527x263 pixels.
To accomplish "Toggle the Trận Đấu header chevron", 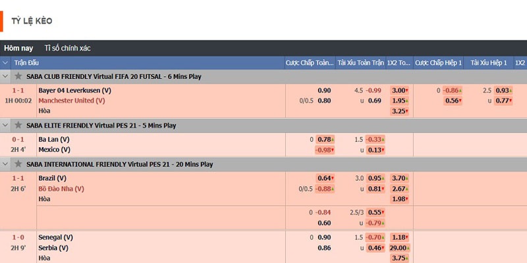I will pos(6,62).
